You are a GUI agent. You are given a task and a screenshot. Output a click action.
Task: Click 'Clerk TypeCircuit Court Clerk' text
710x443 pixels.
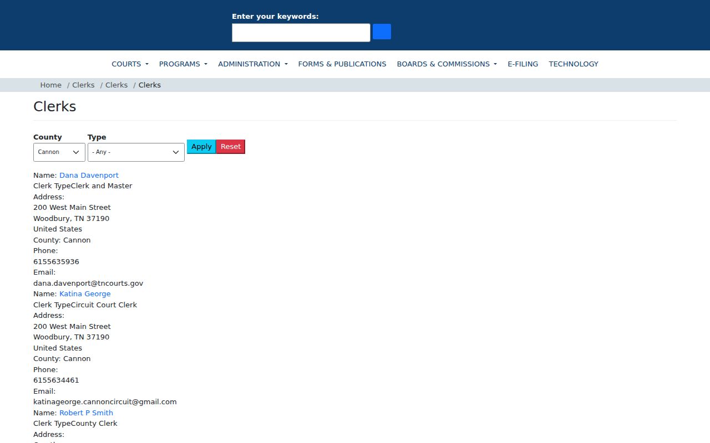pos(85,305)
